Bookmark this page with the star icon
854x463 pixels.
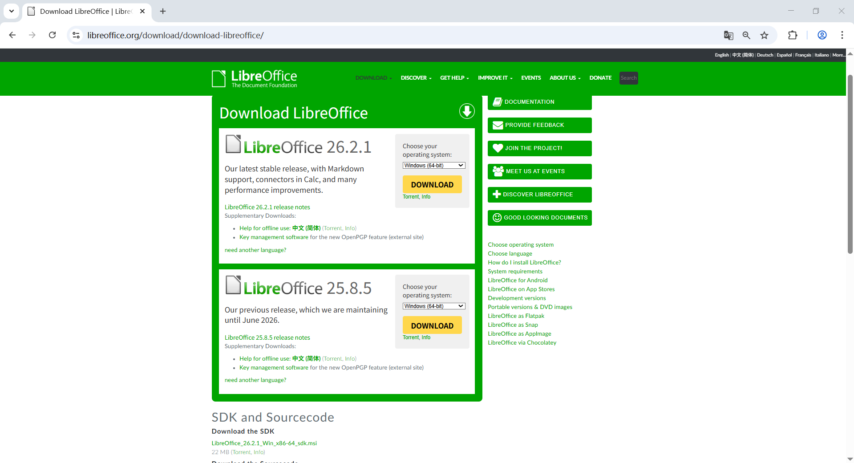pyautogui.click(x=764, y=35)
